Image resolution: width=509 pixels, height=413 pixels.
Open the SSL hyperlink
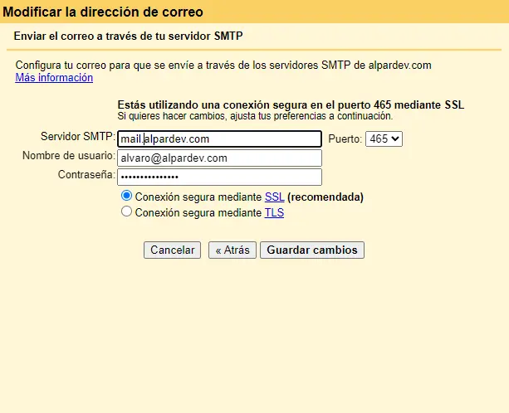[274, 197]
